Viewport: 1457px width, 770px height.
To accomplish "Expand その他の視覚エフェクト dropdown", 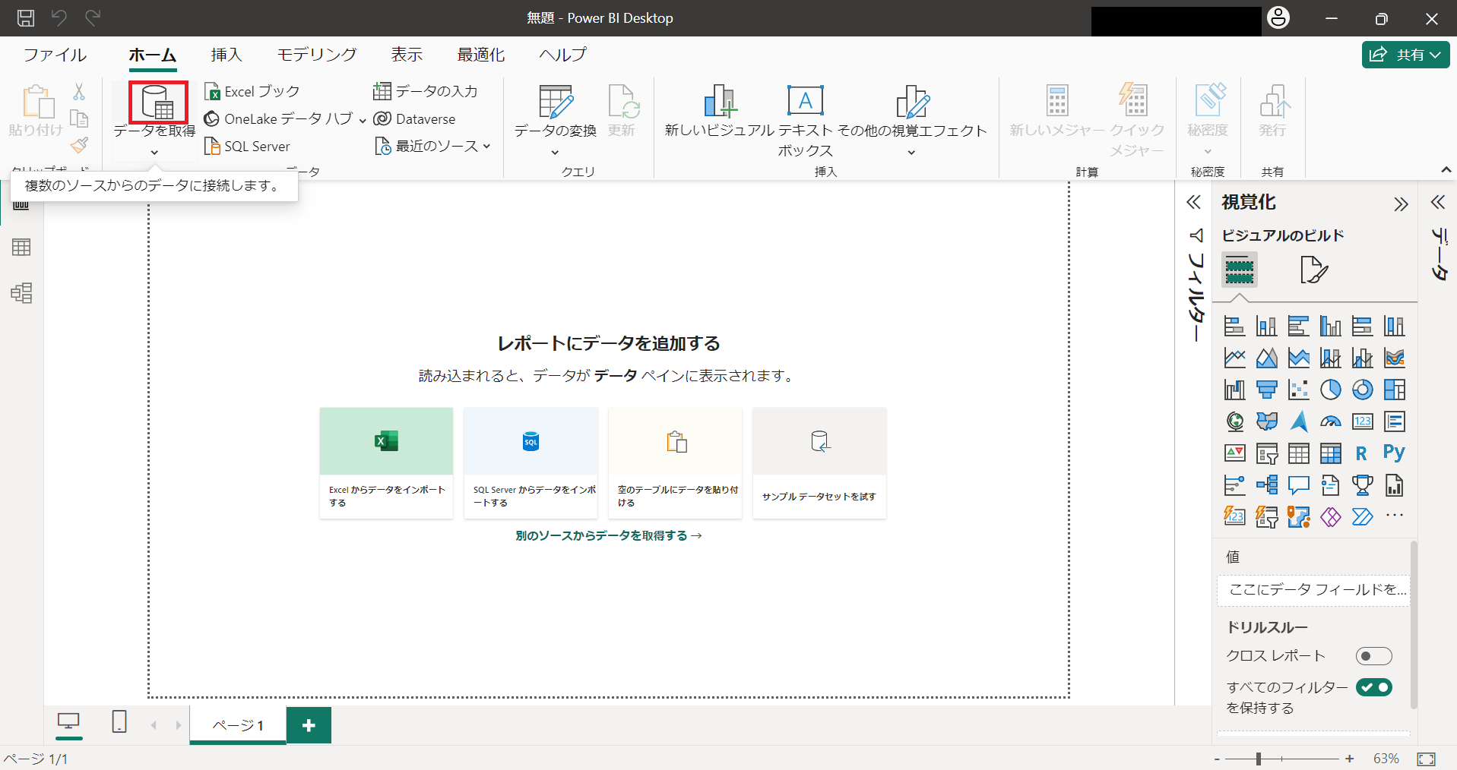I will coord(911,153).
